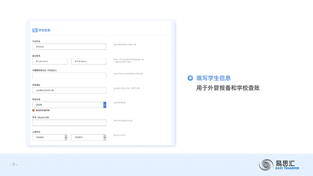Click the 学生信息 section heading
The height and width of the screenshot is (176, 313).
click(45, 30)
